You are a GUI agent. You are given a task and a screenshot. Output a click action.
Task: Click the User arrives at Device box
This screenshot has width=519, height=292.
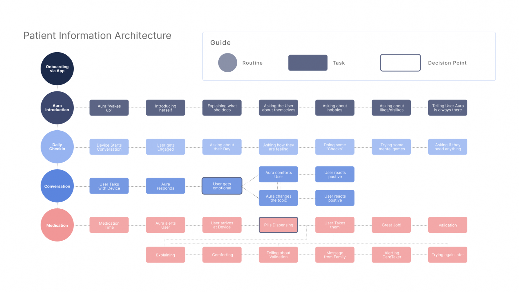(222, 225)
